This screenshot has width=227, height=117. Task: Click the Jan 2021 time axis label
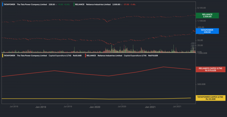point(150,107)
